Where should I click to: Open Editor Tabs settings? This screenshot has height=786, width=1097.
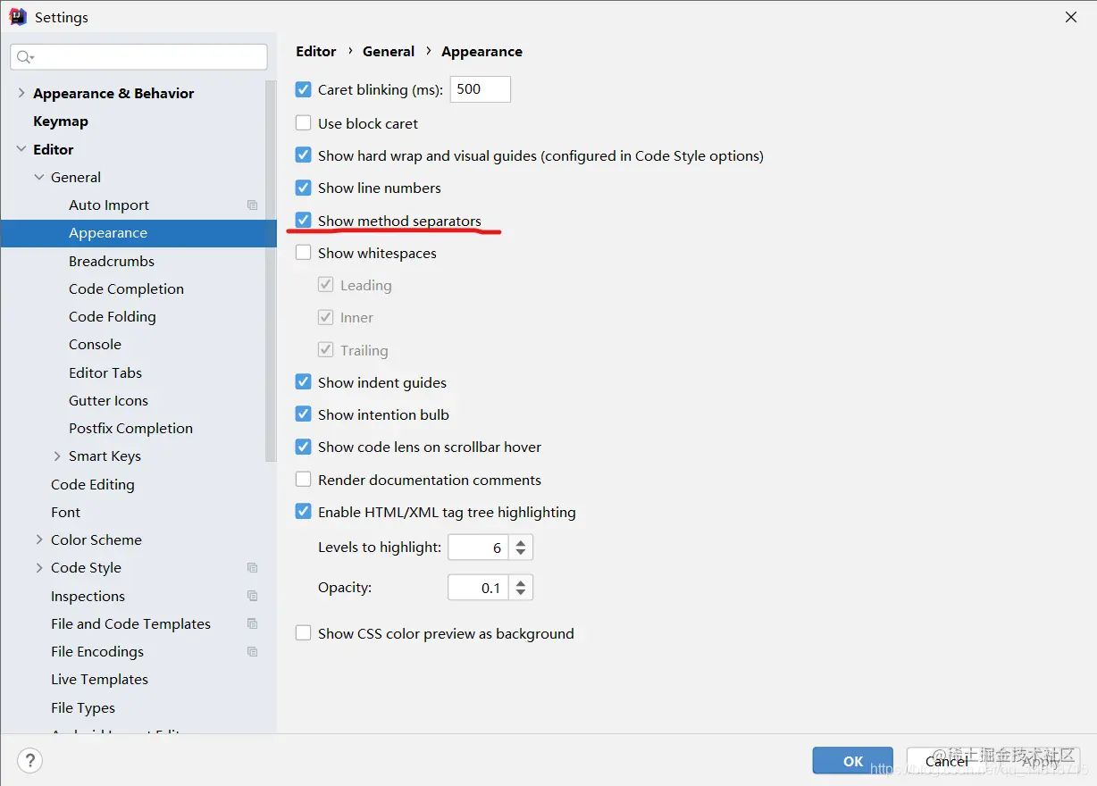[105, 372]
